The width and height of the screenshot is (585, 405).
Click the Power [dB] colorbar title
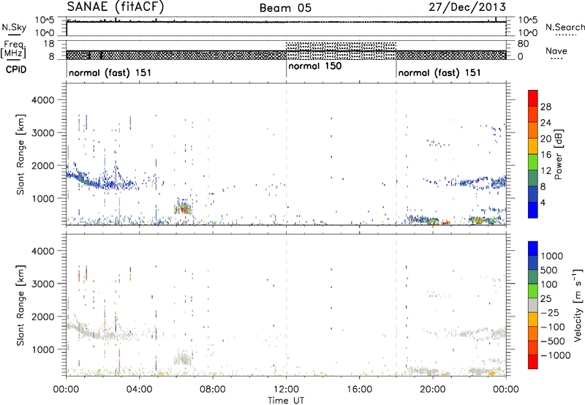[x=558, y=154]
